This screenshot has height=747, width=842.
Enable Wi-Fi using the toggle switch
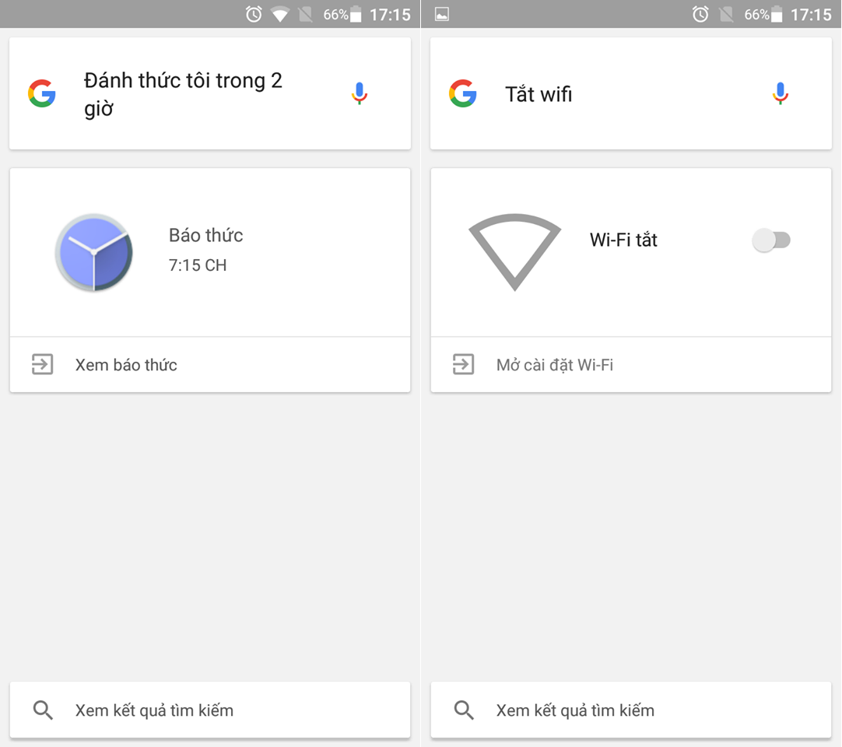(x=771, y=240)
